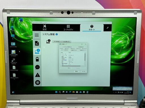Select the system information laptop icon
The width and height of the screenshot is (145, 108).
click(37, 51)
